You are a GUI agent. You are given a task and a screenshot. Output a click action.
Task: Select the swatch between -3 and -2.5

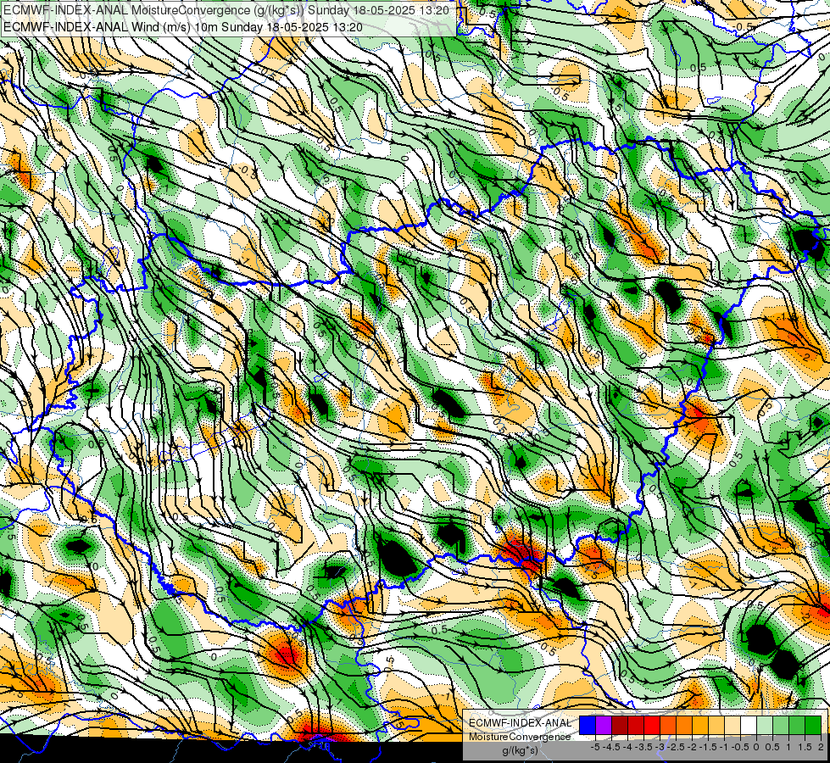click(x=668, y=725)
